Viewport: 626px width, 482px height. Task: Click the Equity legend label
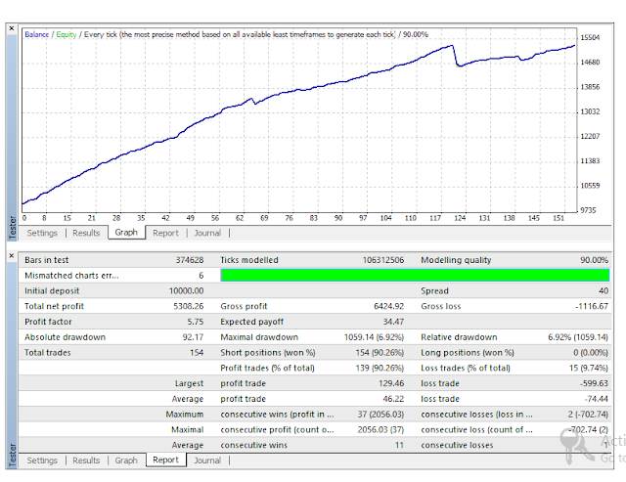(x=67, y=35)
